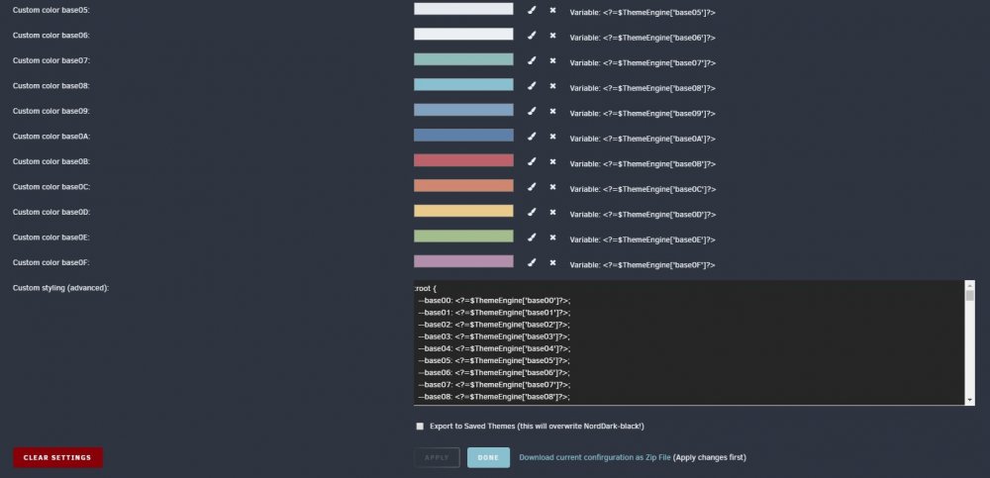Click the brush icon for base0B
The width and height of the screenshot is (990, 478).
[x=532, y=161]
